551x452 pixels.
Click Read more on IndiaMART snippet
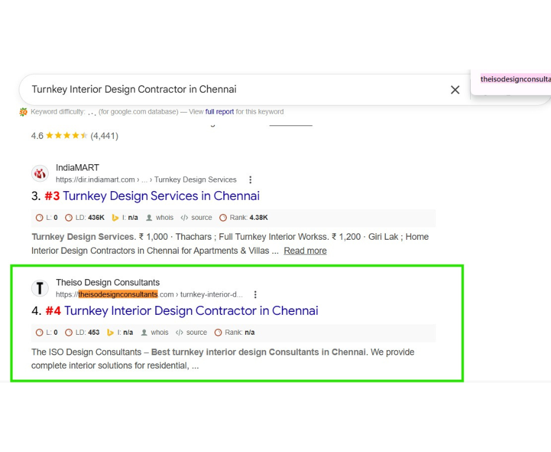(305, 251)
